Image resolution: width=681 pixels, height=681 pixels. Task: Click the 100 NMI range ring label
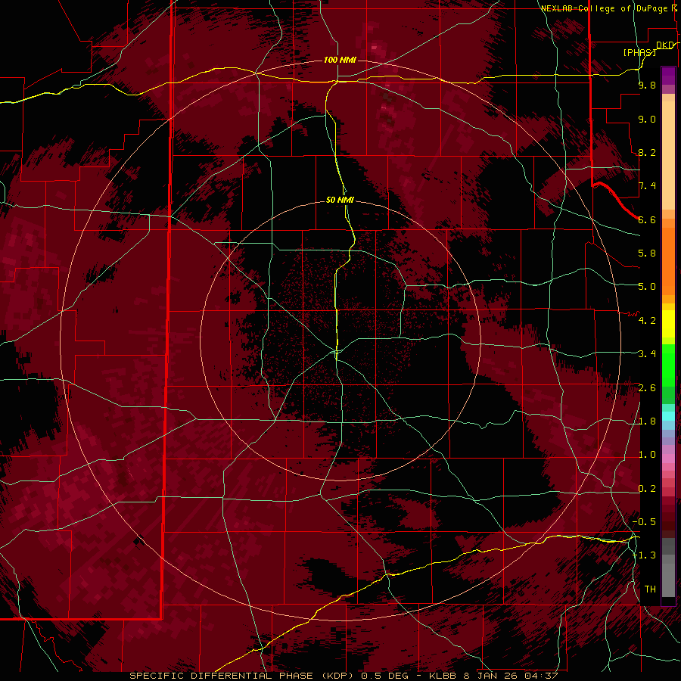click(x=340, y=60)
